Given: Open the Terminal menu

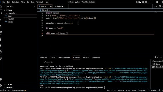Looking at the screenshot, I should pos(39,2).
